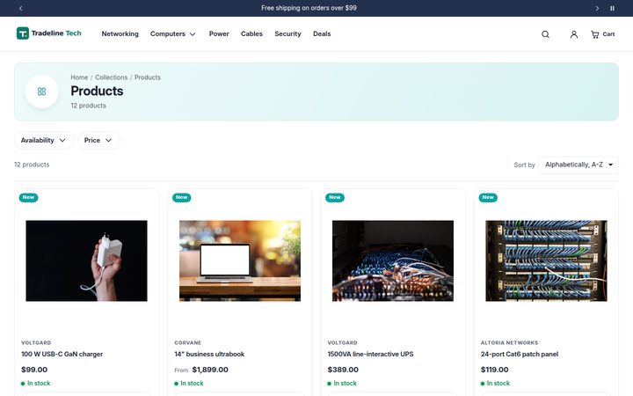Open 1500VA line-interactive UPS title link
The width and height of the screenshot is (633, 396).
click(x=370, y=354)
